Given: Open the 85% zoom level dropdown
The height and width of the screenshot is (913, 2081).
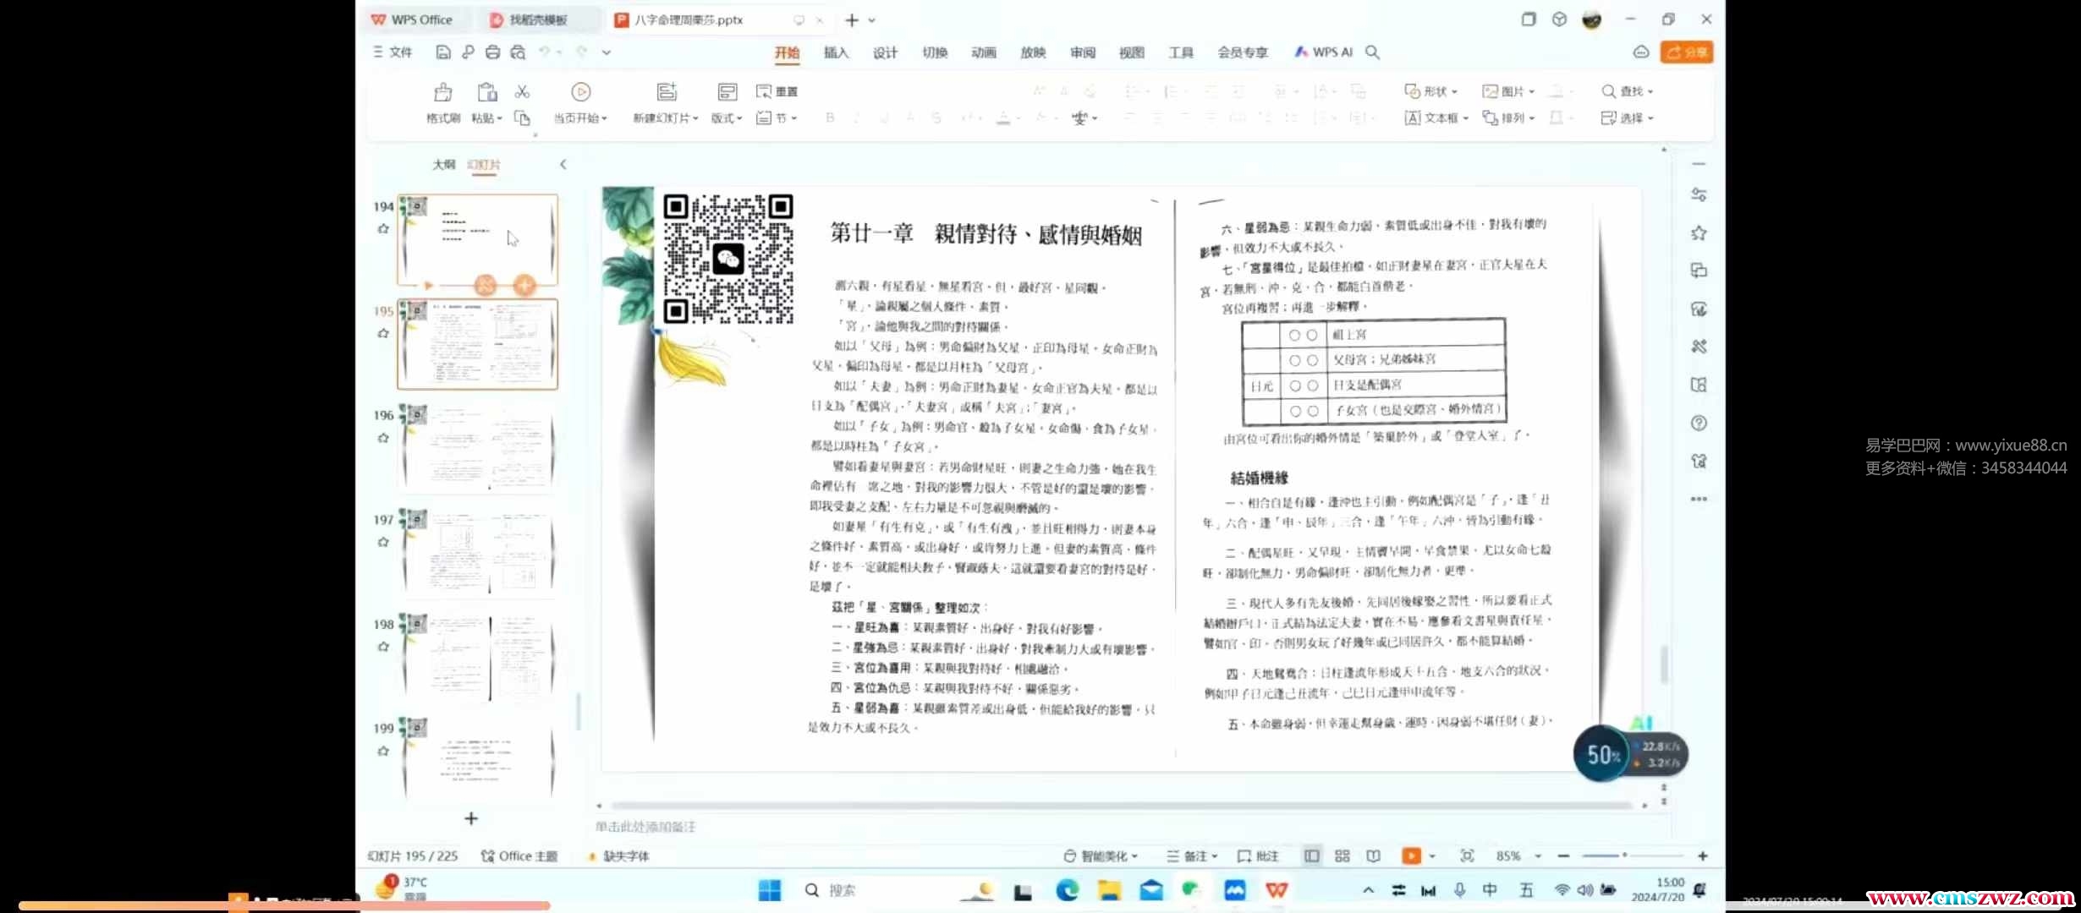Looking at the screenshot, I should (x=1537, y=856).
